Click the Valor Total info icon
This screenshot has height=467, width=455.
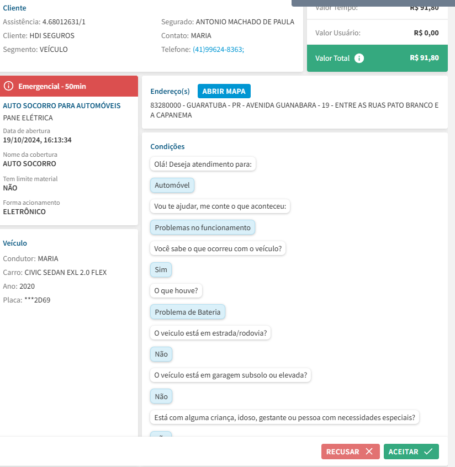coord(359,58)
